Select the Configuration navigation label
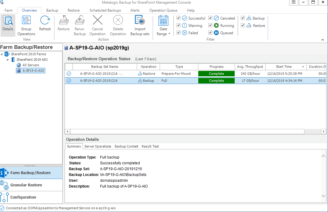328x212 pixels. click(x=23, y=197)
